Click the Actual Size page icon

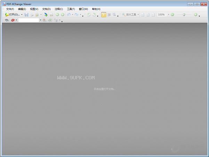[x=143, y=15]
